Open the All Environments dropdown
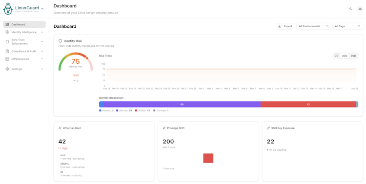Screen dimensions: 366x184 [x=313, y=26]
